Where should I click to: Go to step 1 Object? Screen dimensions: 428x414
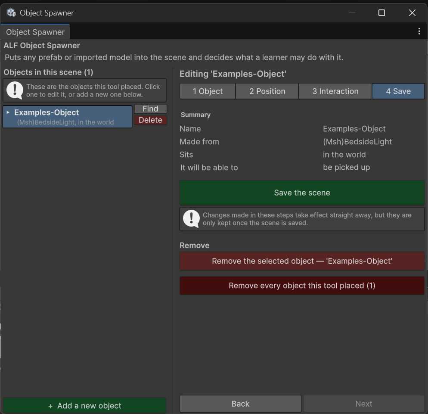208,91
